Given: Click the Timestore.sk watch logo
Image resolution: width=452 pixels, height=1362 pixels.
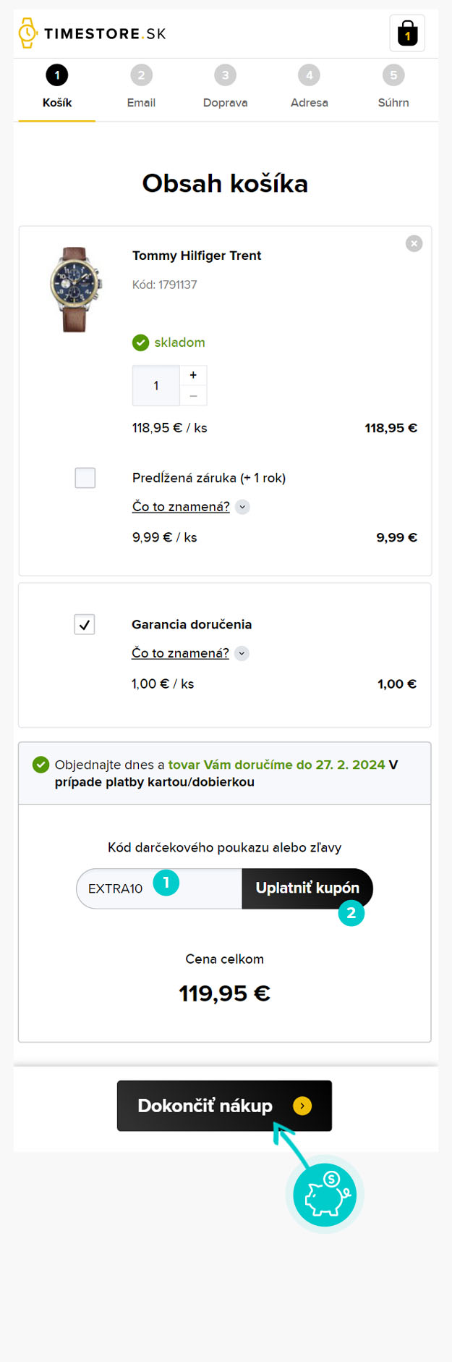Looking at the screenshot, I should click(x=92, y=33).
